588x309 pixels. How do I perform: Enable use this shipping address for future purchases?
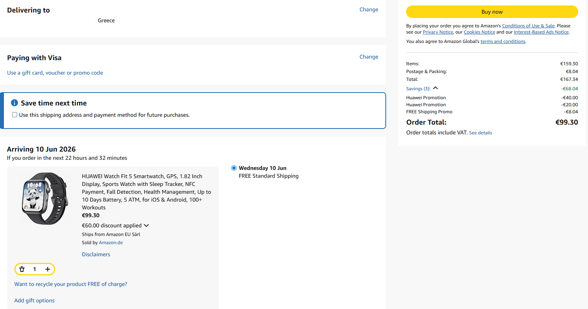click(x=14, y=115)
